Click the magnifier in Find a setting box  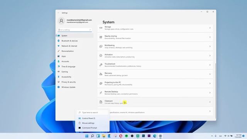point(90,30)
